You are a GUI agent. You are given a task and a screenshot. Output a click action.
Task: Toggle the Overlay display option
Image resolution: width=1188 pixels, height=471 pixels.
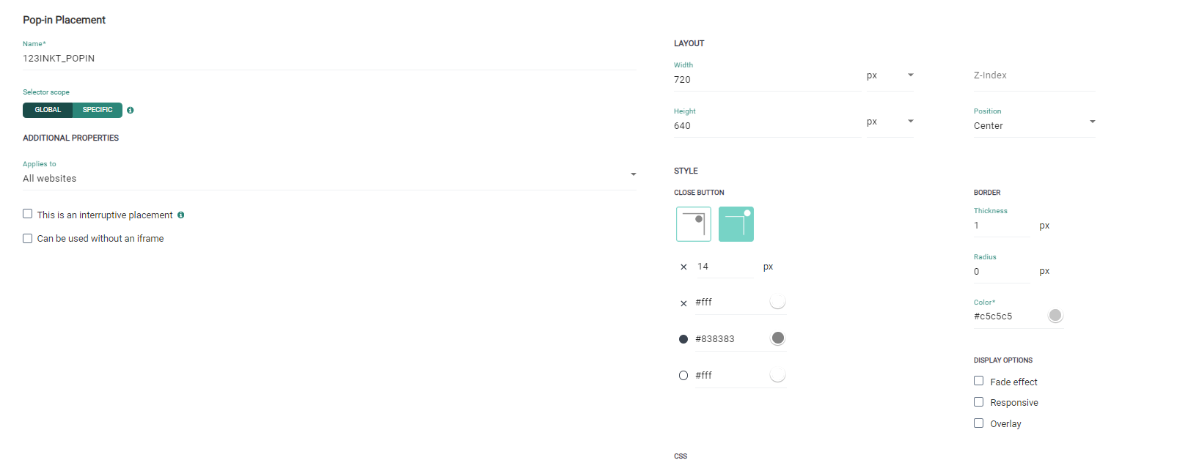[978, 423]
